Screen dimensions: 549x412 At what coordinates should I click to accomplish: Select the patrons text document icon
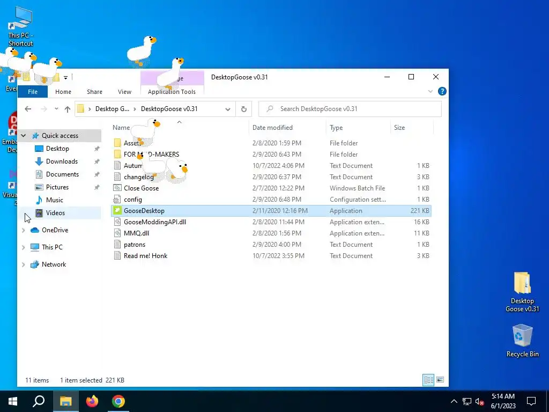point(117,245)
